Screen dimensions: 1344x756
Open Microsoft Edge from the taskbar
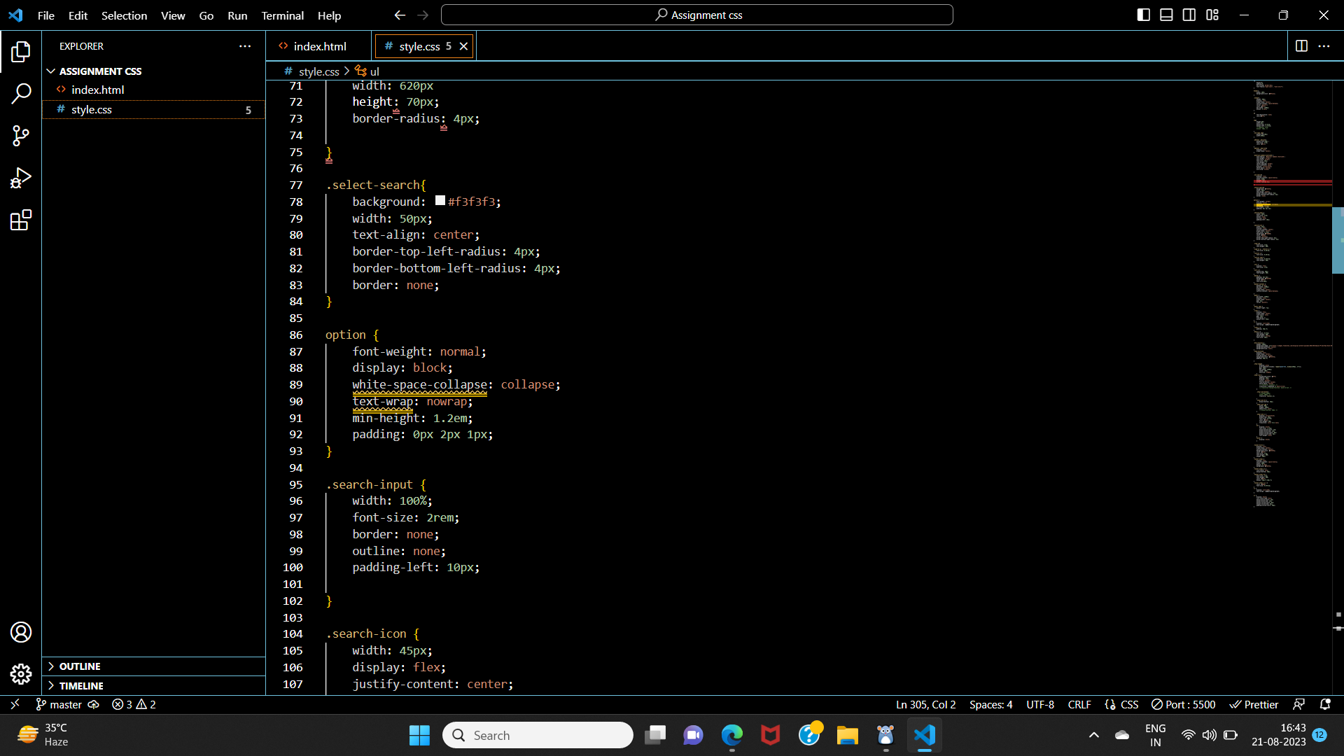(731, 735)
